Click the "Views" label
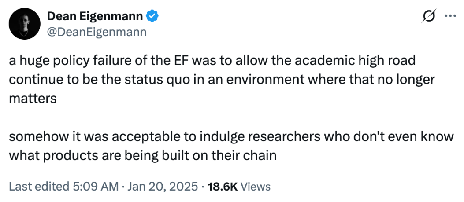This screenshot has width=464, height=202. click(256, 186)
